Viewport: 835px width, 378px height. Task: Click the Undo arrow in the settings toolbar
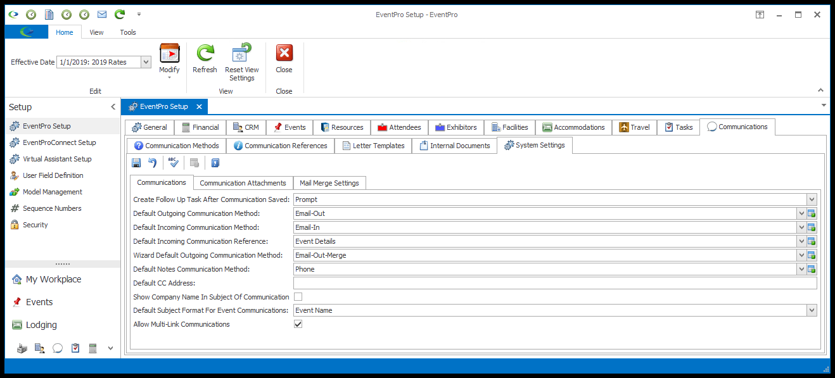click(x=153, y=163)
